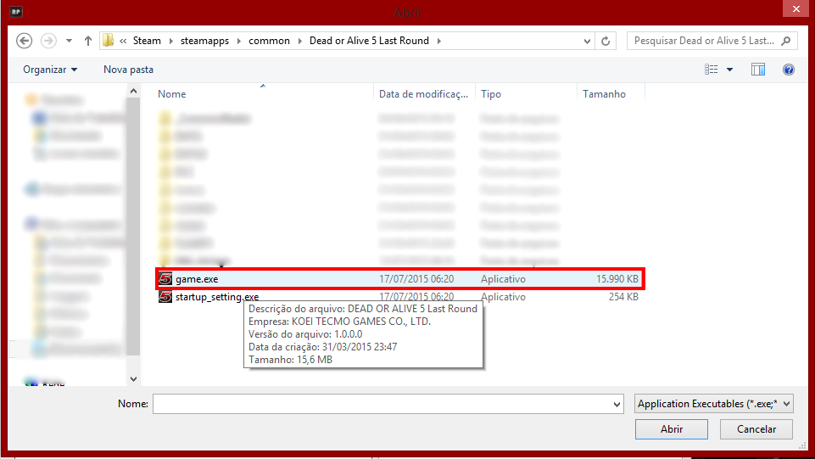Open the Nome field dropdown arrow
This screenshot has width=815, height=459.
617,404
